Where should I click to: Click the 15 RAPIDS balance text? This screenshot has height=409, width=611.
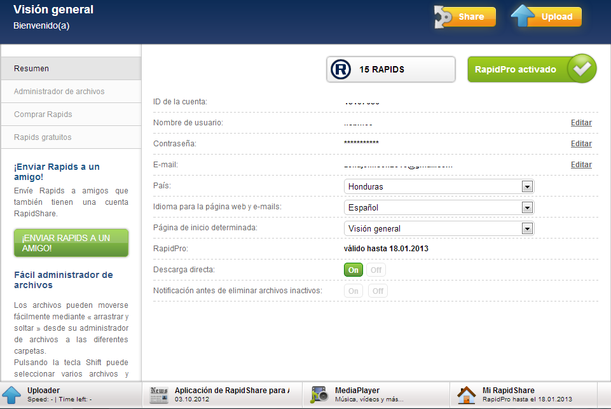click(x=382, y=69)
